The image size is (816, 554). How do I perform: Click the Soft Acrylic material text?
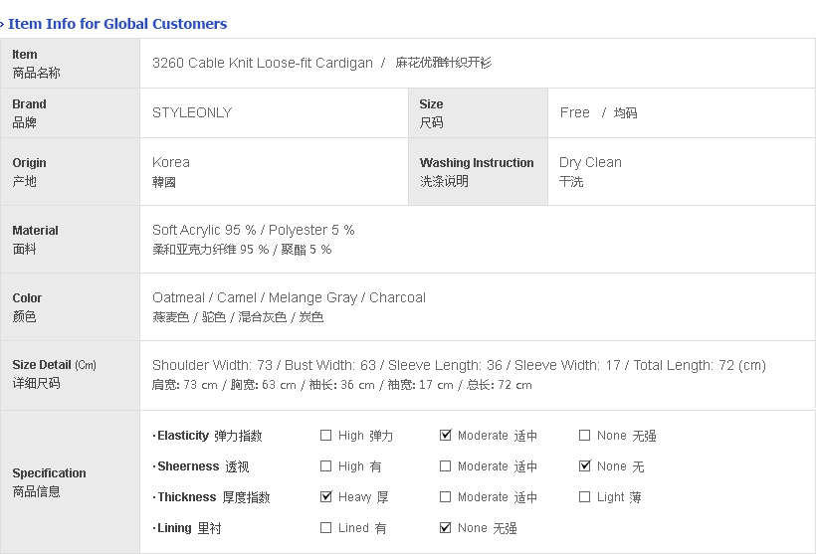pos(253,230)
